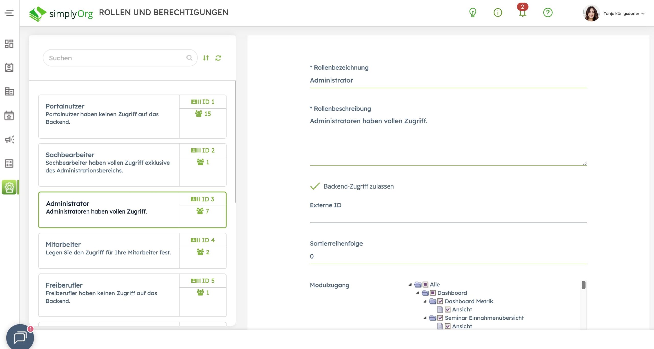Click the info circle icon
This screenshot has height=349, width=654.
498,13
